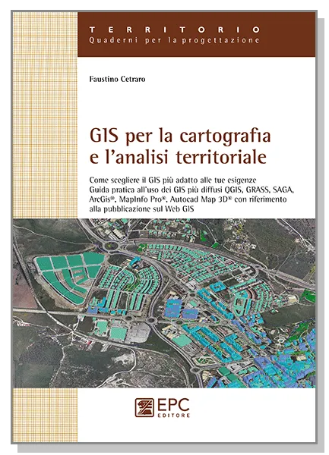Click the line "Come scegliere il GIS più adatto"
Image resolution: width=329 pixels, height=455 pixels.
[x=173, y=180]
